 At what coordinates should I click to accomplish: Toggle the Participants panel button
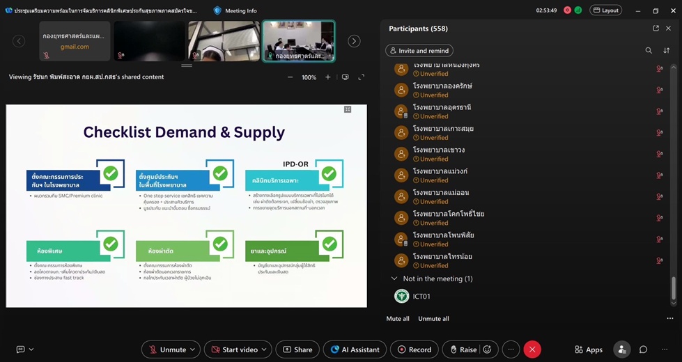[622, 349]
